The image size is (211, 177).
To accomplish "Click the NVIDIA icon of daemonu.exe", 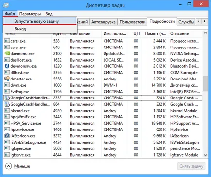I will (x=7, y=53).
